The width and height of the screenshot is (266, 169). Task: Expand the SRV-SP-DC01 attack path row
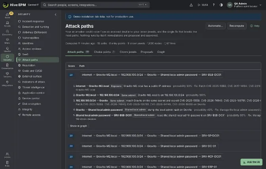[x=150, y=136]
